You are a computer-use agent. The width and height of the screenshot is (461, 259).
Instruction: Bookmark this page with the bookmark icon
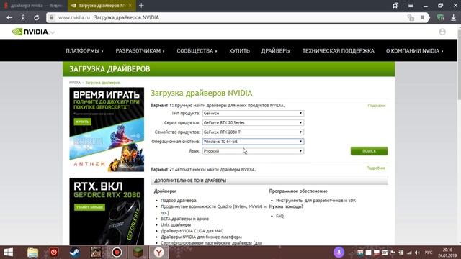point(422,17)
